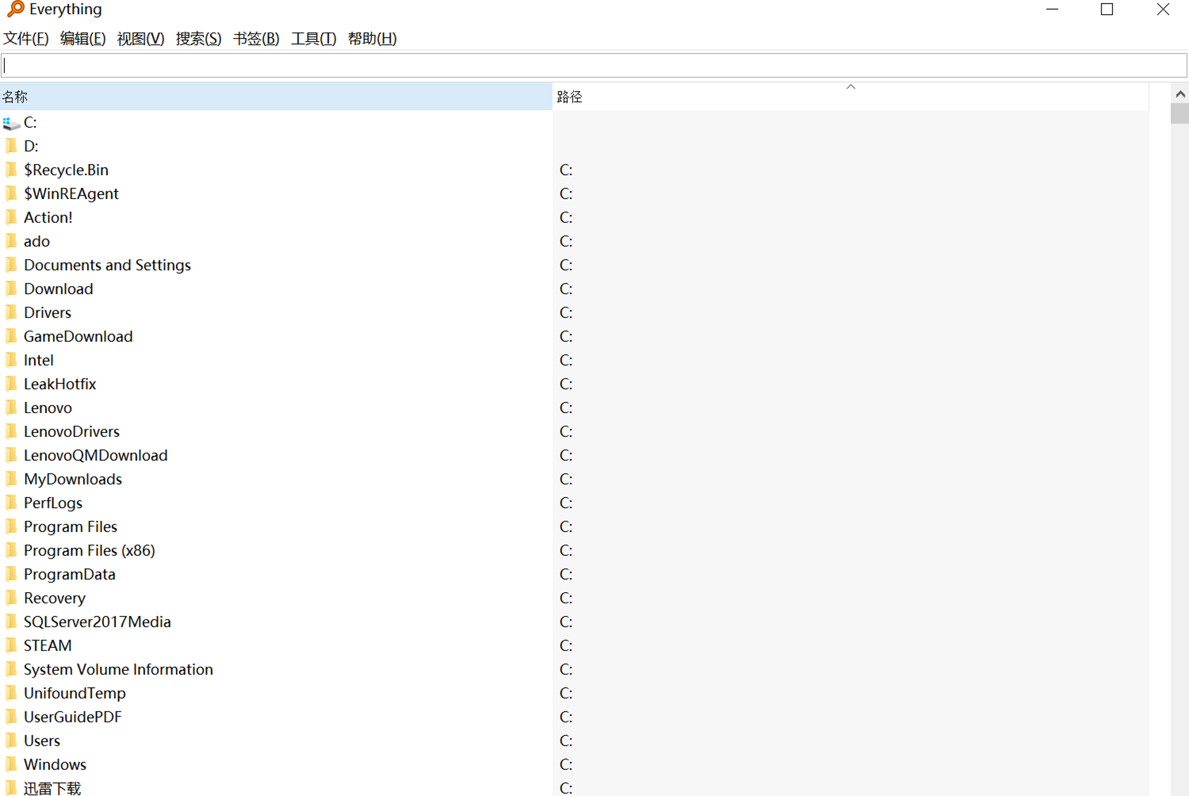Click the ado folder icon
Screen dimensions: 1189x796
11,241
